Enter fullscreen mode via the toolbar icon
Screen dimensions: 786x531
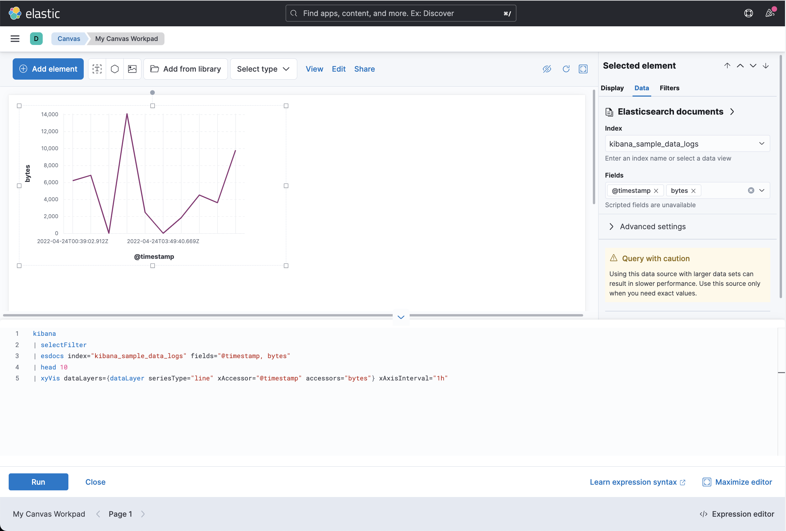[x=583, y=69]
